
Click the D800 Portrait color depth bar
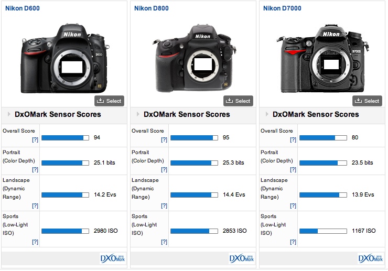click(x=194, y=163)
